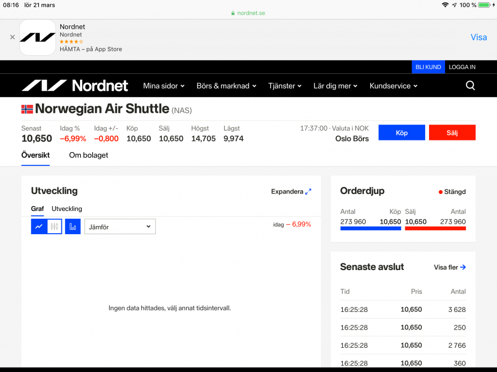Toggle the volume bars chart icon
The image size is (497, 372).
tap(73, 227)
